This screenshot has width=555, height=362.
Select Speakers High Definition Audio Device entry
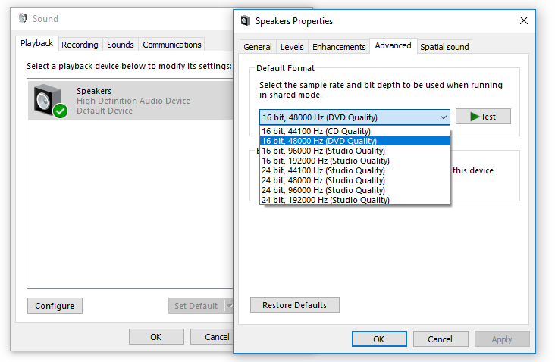[x=130, y=101]
